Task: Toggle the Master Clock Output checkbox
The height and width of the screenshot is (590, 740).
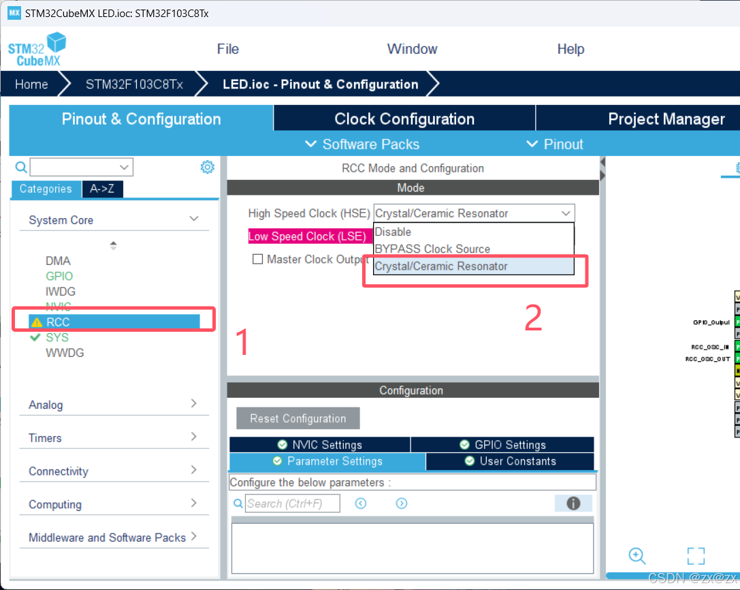Action: 258,260
